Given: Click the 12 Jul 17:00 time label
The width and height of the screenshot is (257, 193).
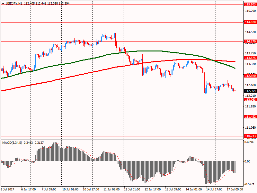Looking at the screenshot, I should pos(153,189).
